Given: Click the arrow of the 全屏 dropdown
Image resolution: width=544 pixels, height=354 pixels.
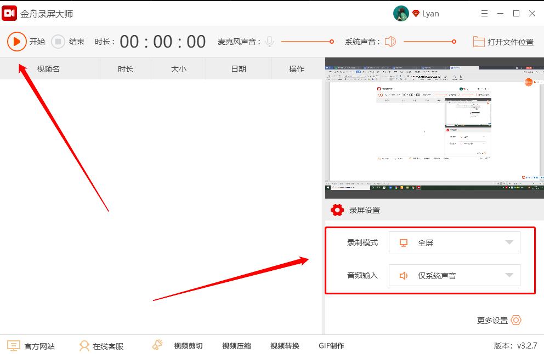Looking at the screenshot, I should [x=509, y=242].
